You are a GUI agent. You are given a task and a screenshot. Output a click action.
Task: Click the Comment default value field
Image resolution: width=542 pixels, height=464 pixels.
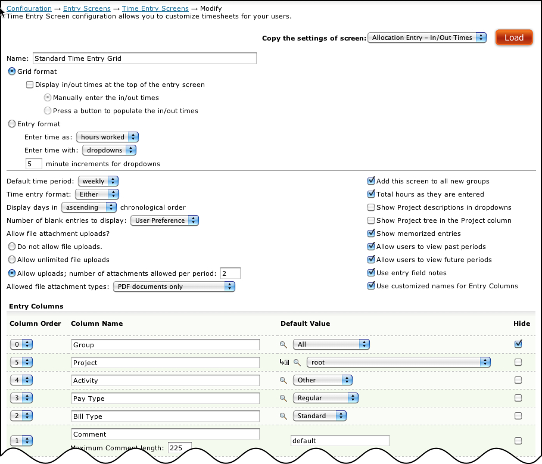(339, 441)
